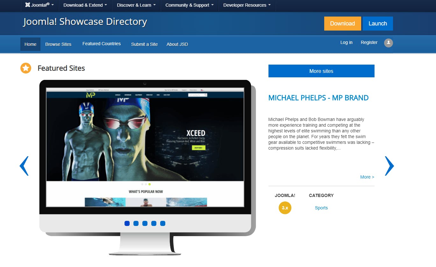
Task: Open the Featured Countries tab
Action: (102, 44)
